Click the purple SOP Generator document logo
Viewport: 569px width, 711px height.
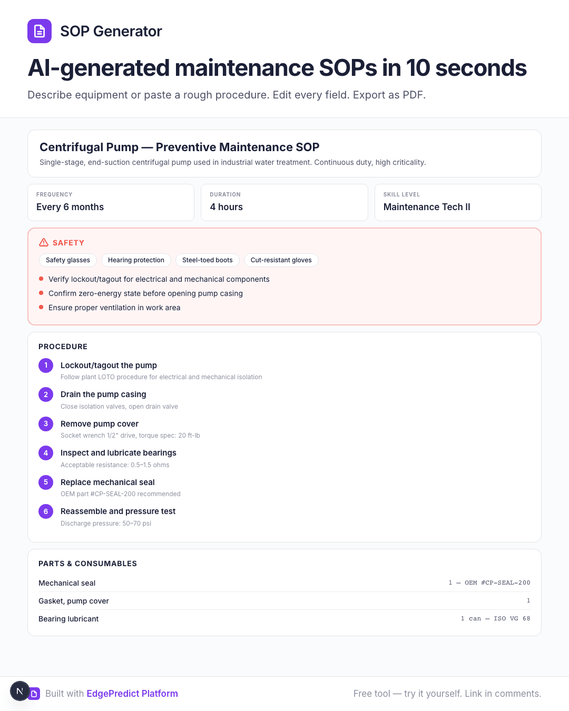tap(40, 31)
